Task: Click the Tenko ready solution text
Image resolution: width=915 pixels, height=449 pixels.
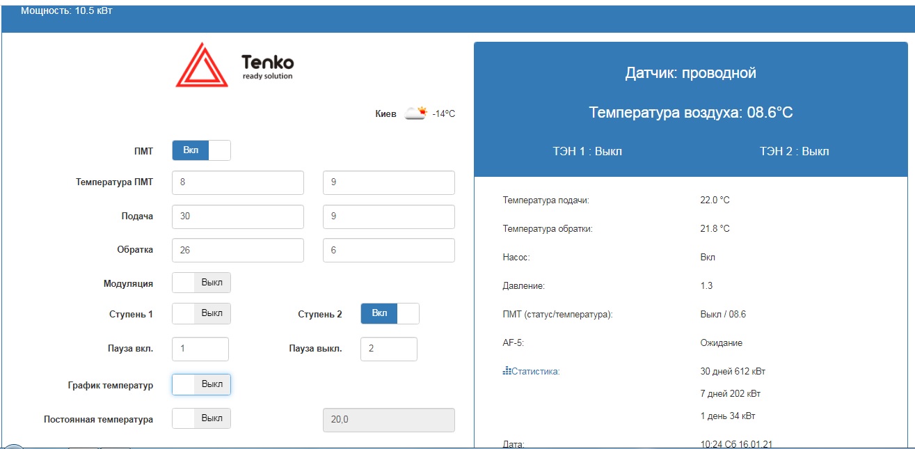Action: coord(268,67)
